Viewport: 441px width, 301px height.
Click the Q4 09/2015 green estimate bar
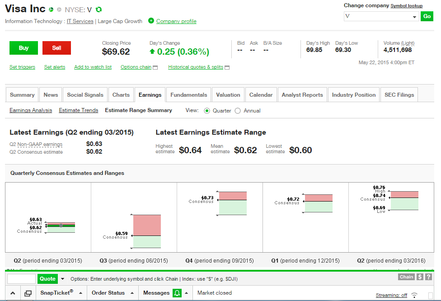[233, 207]
